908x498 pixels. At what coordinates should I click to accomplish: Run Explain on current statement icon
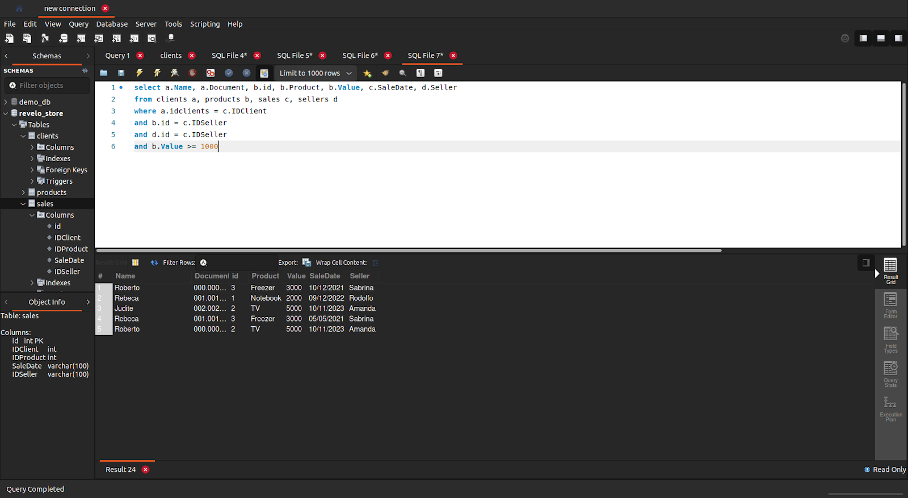175,73
